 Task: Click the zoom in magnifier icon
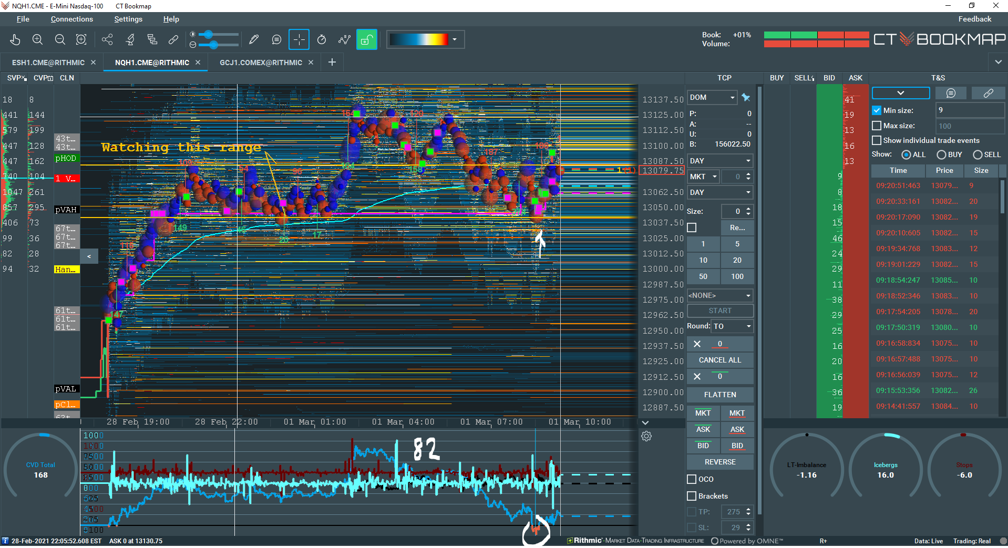[x=37, y=39]
